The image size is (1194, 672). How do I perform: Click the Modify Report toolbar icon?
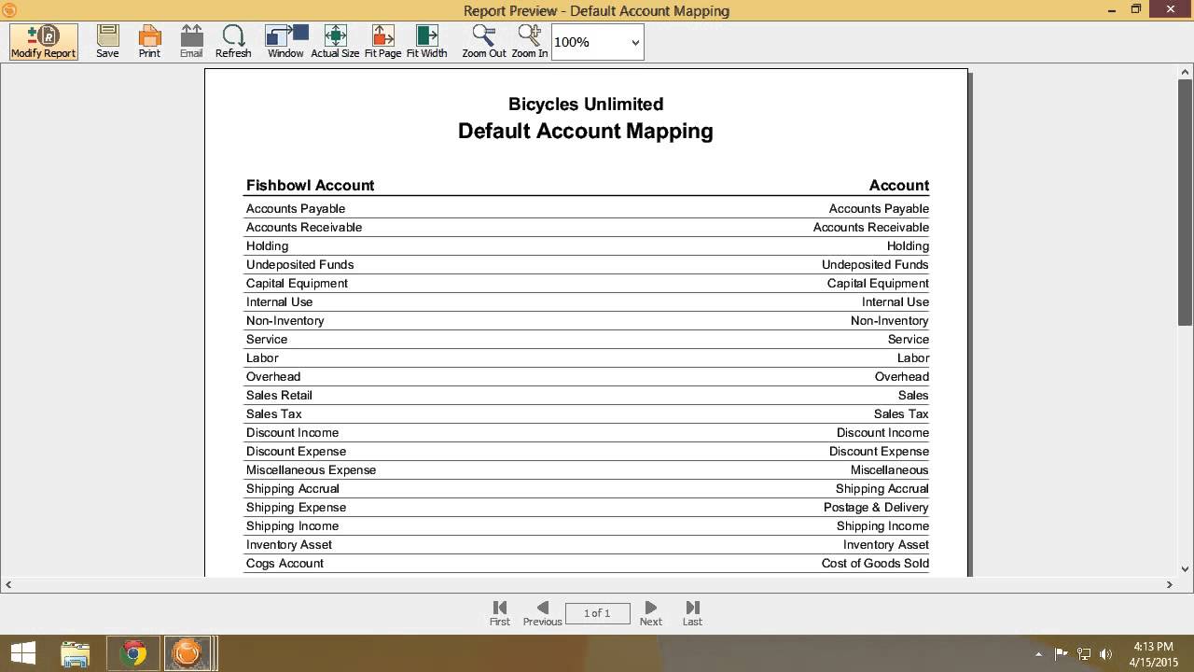pyautogui.click(x=44, y=42)
